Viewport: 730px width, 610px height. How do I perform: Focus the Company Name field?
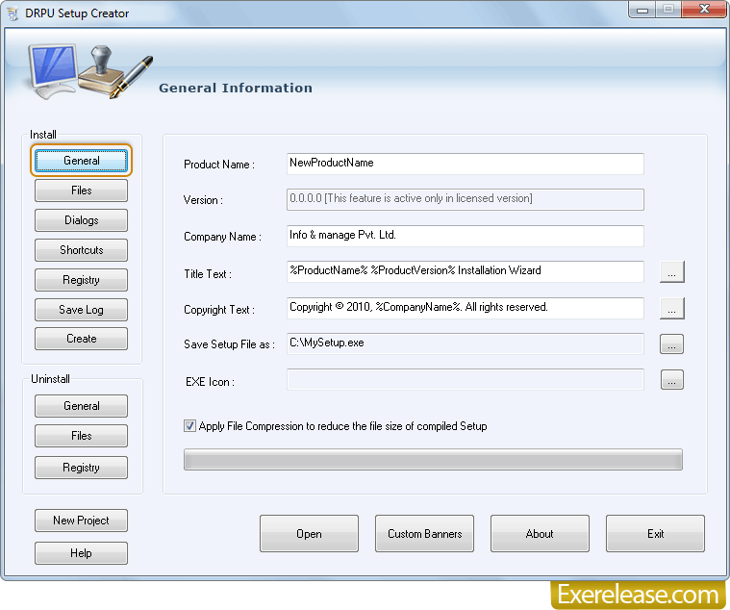pos(466,236)
